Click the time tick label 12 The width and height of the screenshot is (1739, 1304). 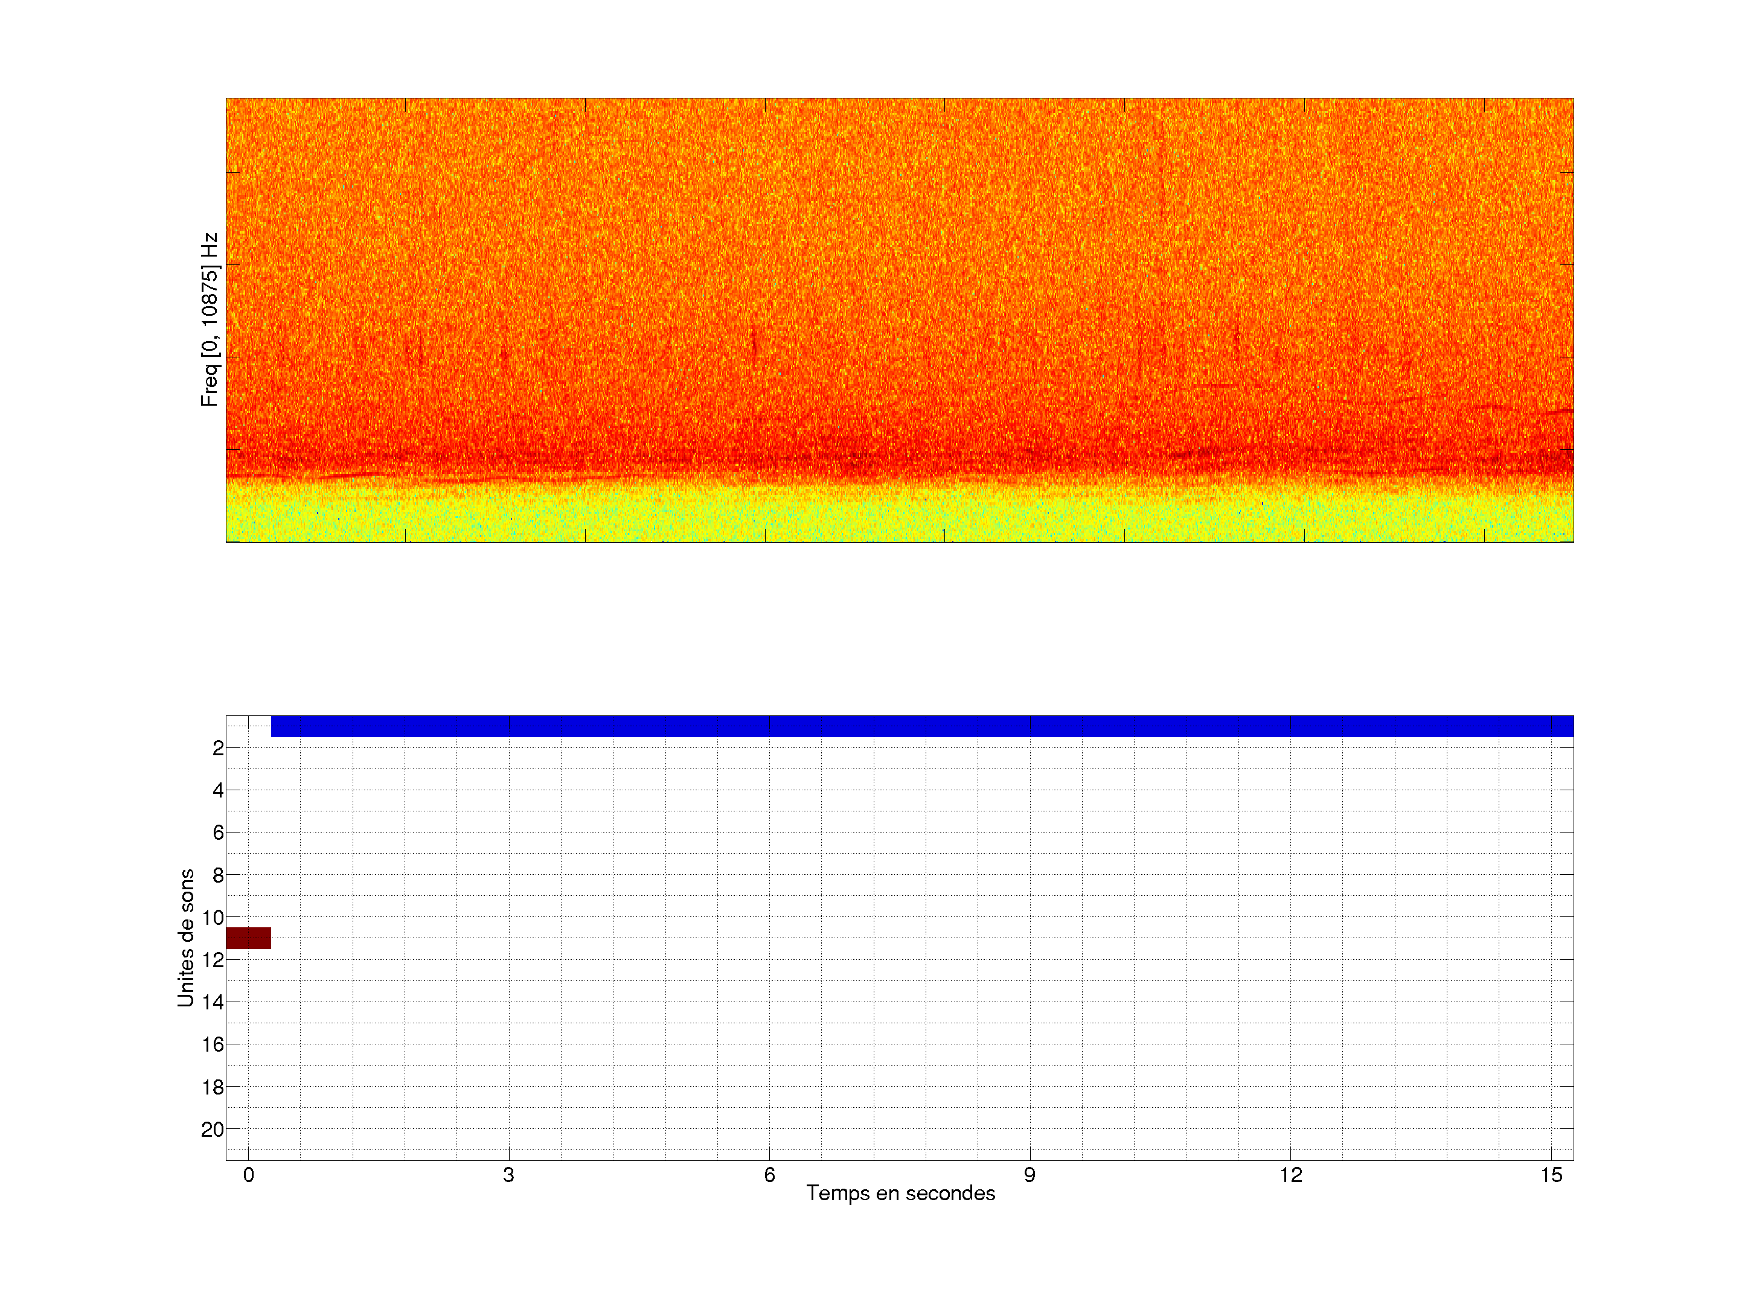tap(1290, 1175)
